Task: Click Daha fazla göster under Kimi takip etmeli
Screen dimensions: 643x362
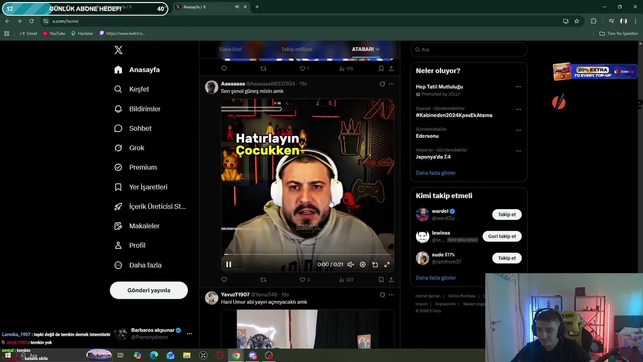Action: point(436,278)
